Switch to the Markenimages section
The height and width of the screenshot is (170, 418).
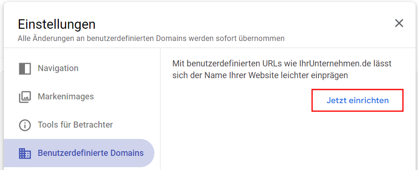79,97
